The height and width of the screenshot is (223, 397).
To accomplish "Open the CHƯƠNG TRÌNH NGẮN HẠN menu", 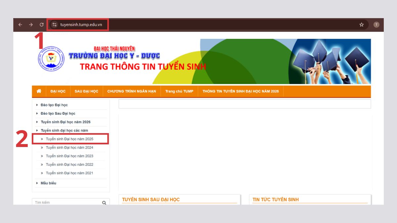I will click(132, 92).
